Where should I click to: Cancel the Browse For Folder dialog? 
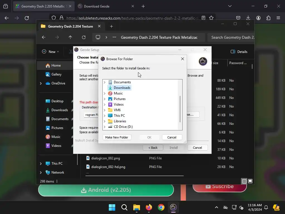172,137
